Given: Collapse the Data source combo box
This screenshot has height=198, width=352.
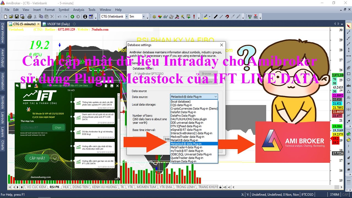Looking at the screenshot, I should [216, 97].
